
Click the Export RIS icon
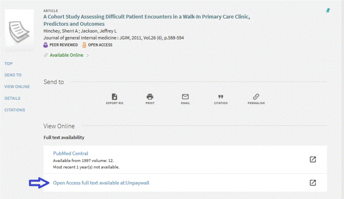[114, 97]
